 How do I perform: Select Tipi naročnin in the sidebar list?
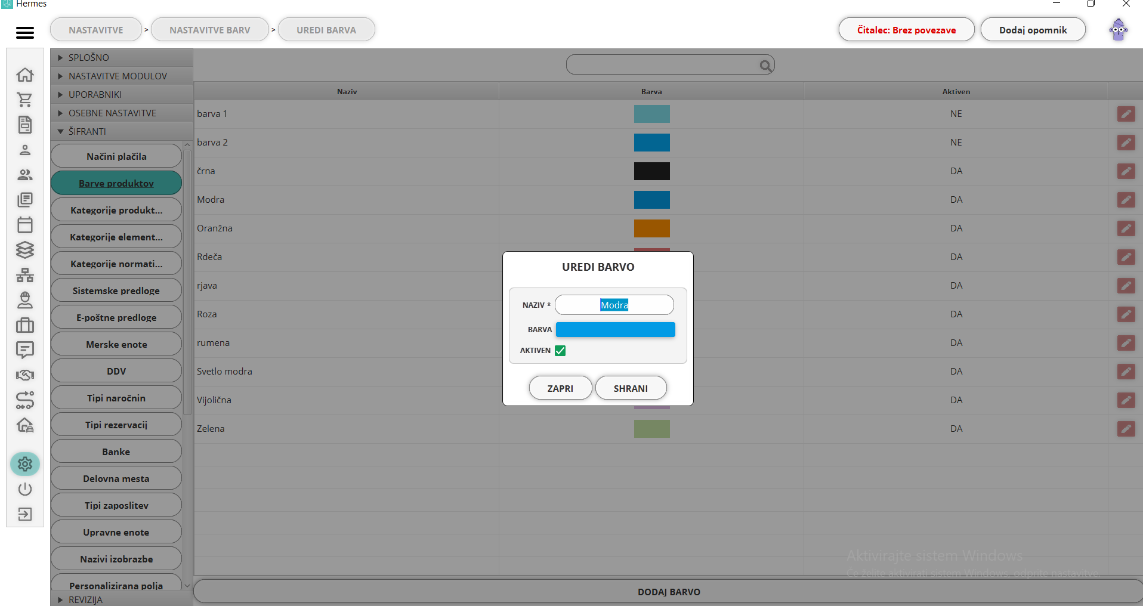click(x=116, y=398)
